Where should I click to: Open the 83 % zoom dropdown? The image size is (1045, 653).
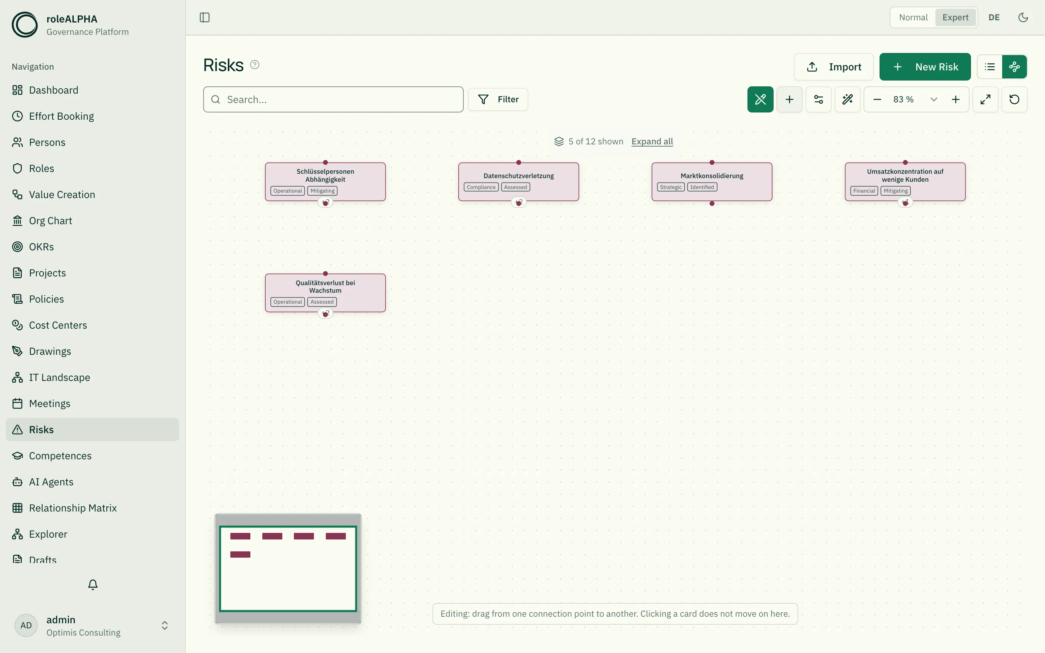(915, 99)
